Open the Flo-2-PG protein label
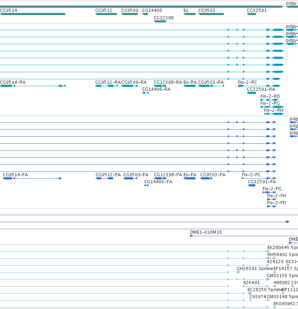 pyautogui.click(x=272, y=189)
